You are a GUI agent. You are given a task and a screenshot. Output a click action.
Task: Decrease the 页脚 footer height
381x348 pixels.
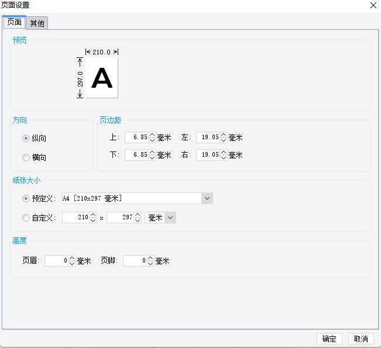150,264
